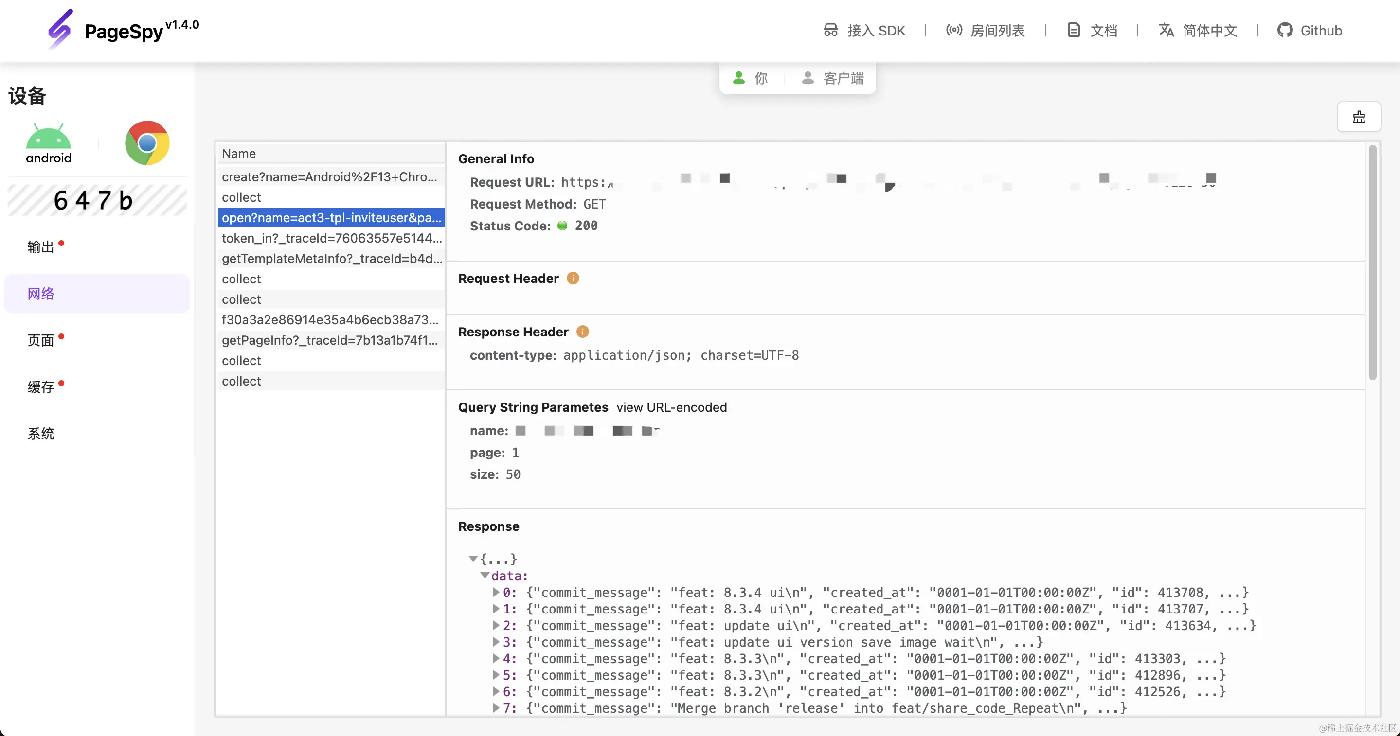The image size is (1400, 736).
Task: Click the green status code indicator
Action: (562, 226)
